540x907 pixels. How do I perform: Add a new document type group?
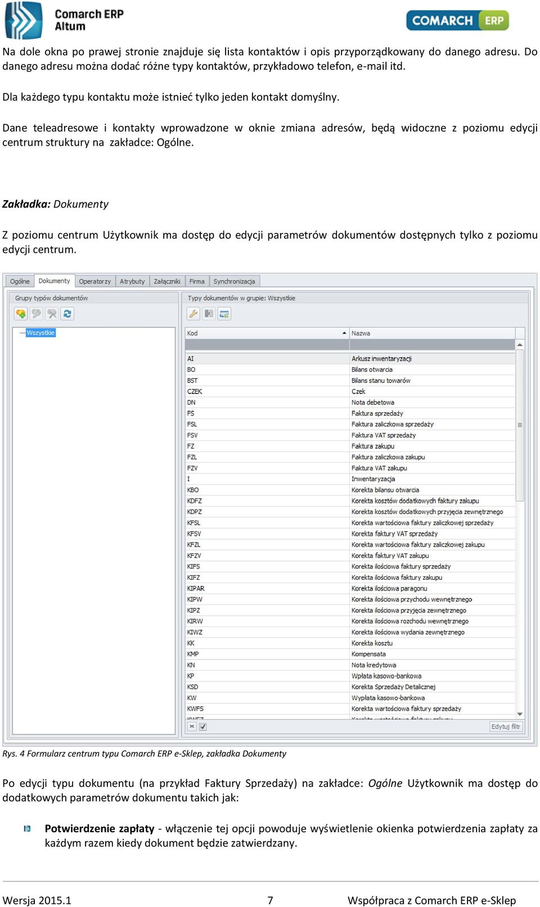(21, 314)
